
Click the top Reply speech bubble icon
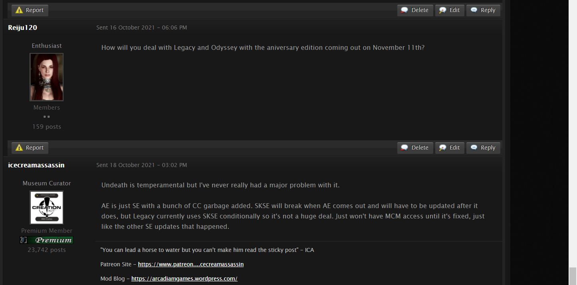click(x=474, y=10)
